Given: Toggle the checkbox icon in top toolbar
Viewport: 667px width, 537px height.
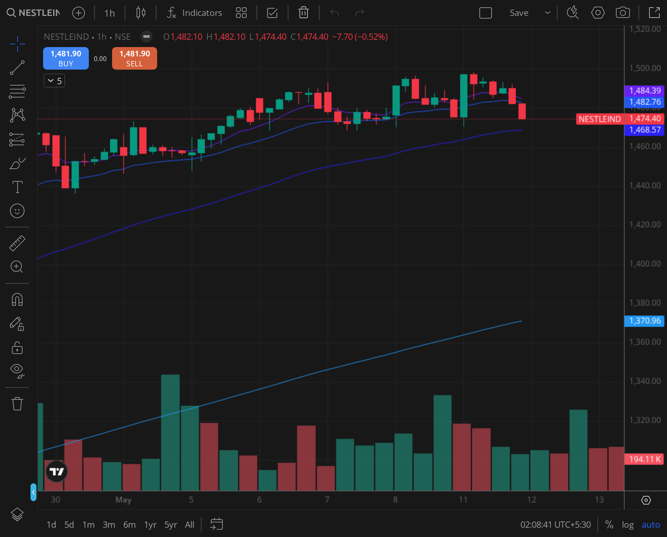Looking at the screenshot, I should point(272,13).
